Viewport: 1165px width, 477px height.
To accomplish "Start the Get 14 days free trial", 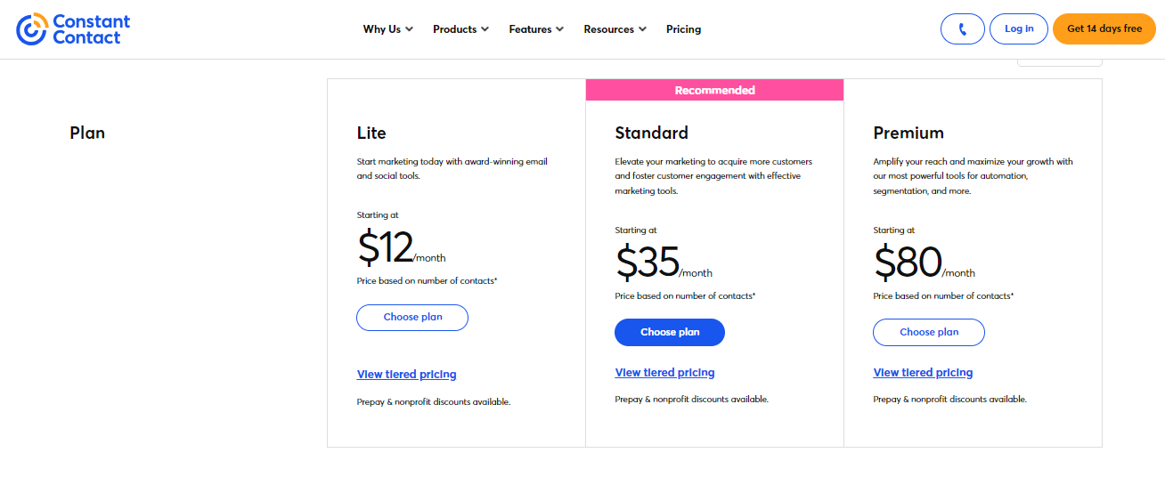I will tap(1104, 29).
